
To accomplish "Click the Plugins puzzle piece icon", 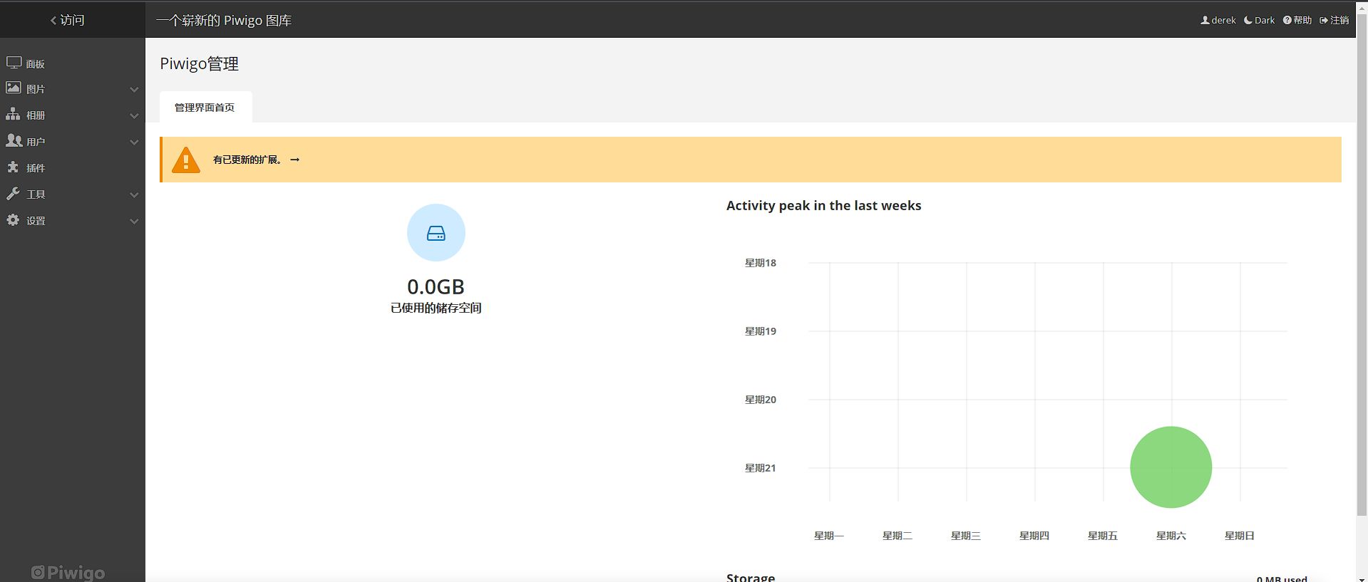I will [14, 167].
